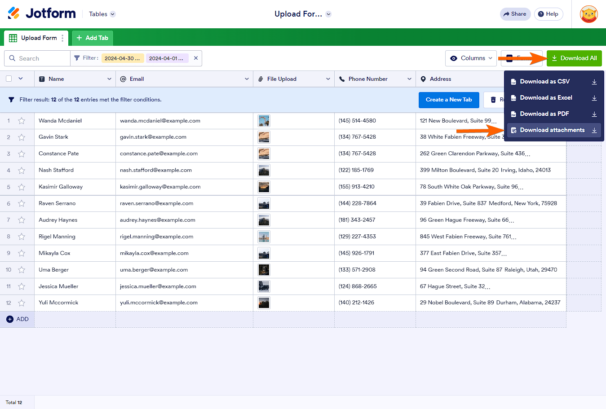Viewport: 606px width, 409px height.
Task: Select Download as PDF option
Action: pyautogui.click(x=544, y=114)
